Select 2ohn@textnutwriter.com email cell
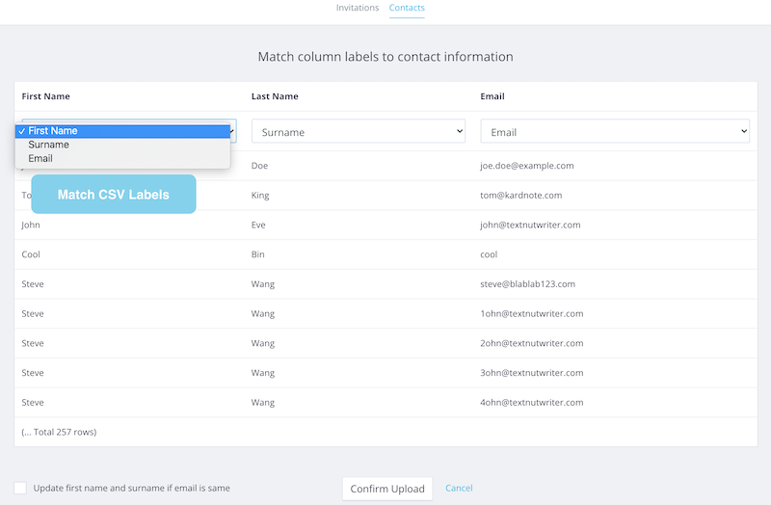The height and width of the screenshot is (505, 771). [532, 343]
